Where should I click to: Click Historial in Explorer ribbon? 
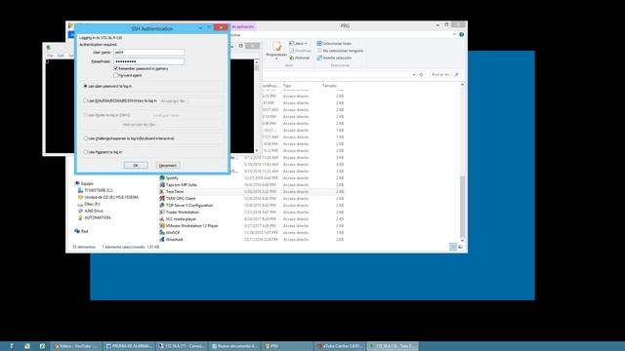click(x=300, y=58)
